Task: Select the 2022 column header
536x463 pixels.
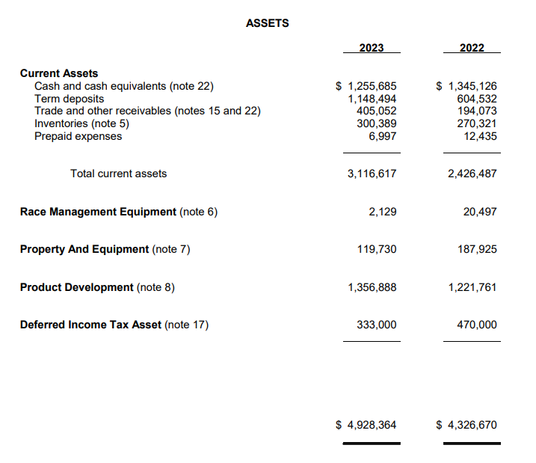Action: [472, 48]
